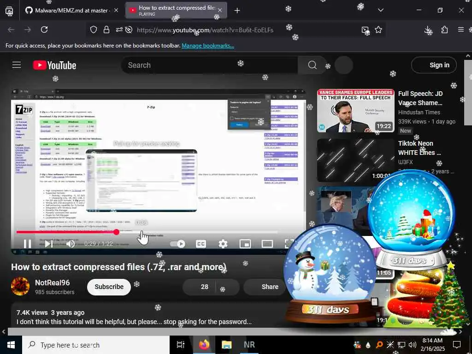
Task: Open volume speaker tray icon
Action: (x=413, y=345)
